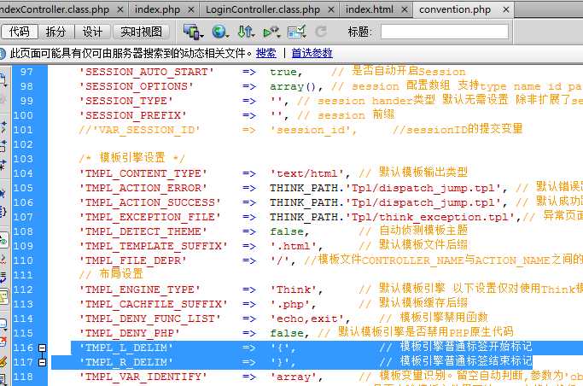Enable 实时视图 live view

pos(141,32)
